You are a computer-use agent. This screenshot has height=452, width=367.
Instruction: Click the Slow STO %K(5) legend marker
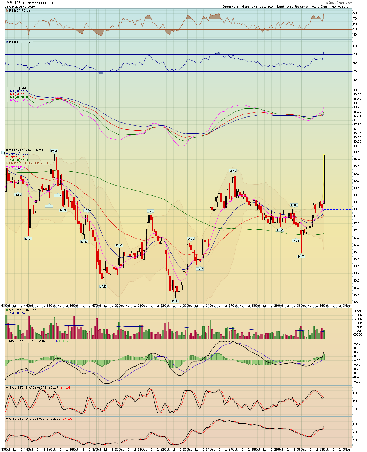pyautogui.click(x=7, y=388)
